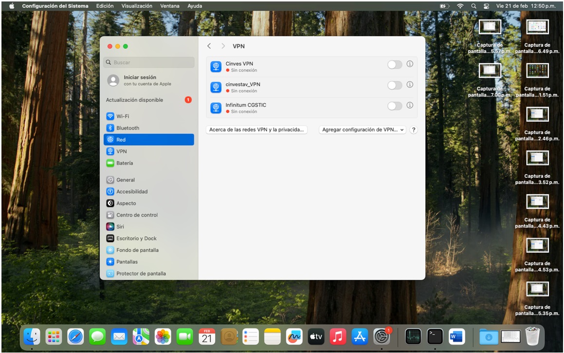
Task: Open Batería settings in sidebar
Action: (x=124, y=163)
